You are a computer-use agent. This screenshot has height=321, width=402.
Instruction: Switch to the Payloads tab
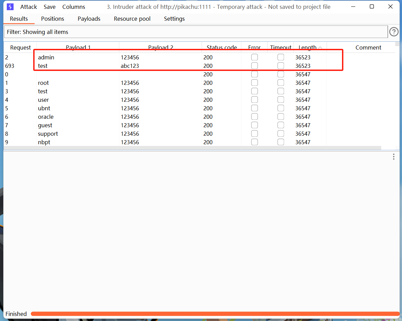click(x=89, y=19)
